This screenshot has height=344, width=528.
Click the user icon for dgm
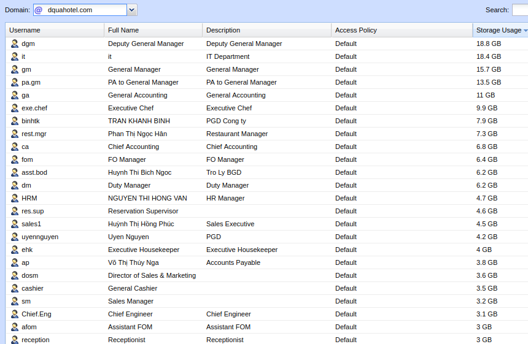pos(15,44)
